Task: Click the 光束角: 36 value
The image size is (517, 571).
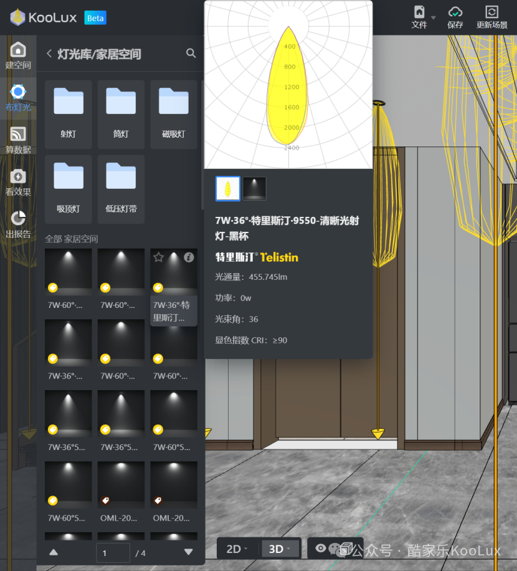Action: click(237, 319)
